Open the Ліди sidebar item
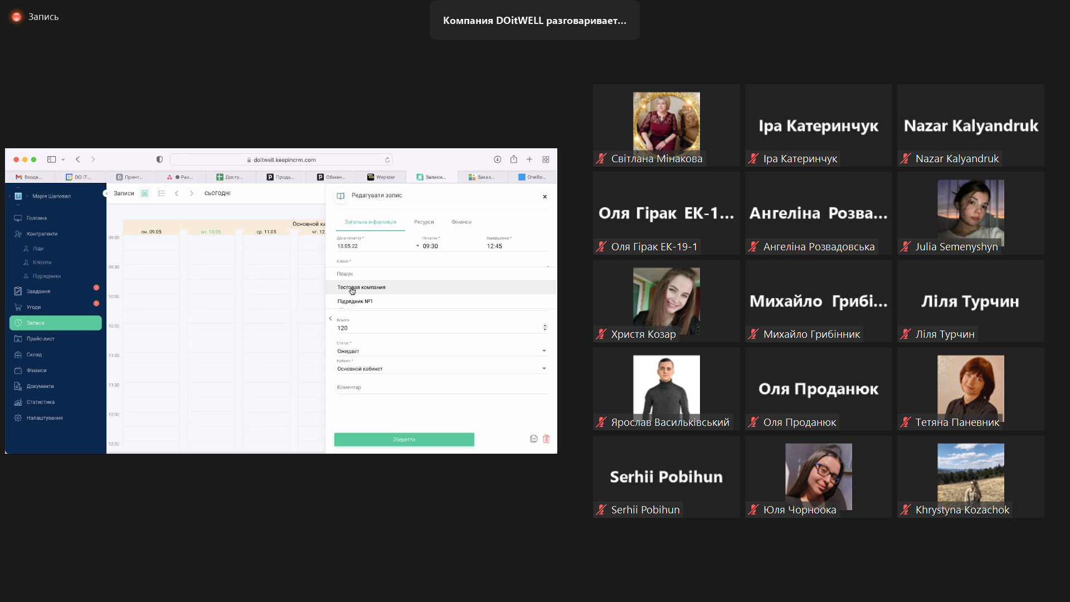This screenshot has height=602, width=1070. tap(38, 249)
